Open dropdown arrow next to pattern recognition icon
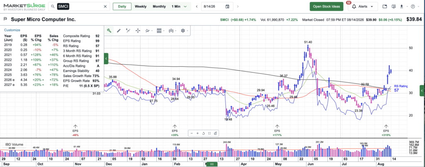This screenshot has width=425, height=167. click(152, 31)
